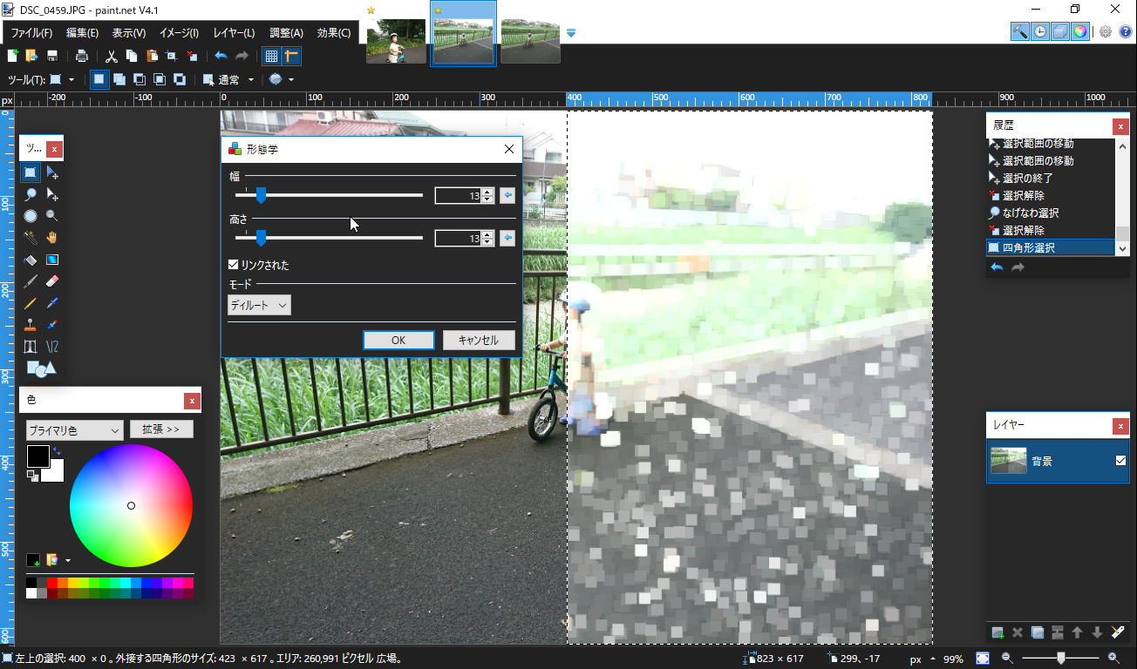Toggle the Tools window button at top right
Viewport: 1137px width, 669px height.
tap(1020, 31)
